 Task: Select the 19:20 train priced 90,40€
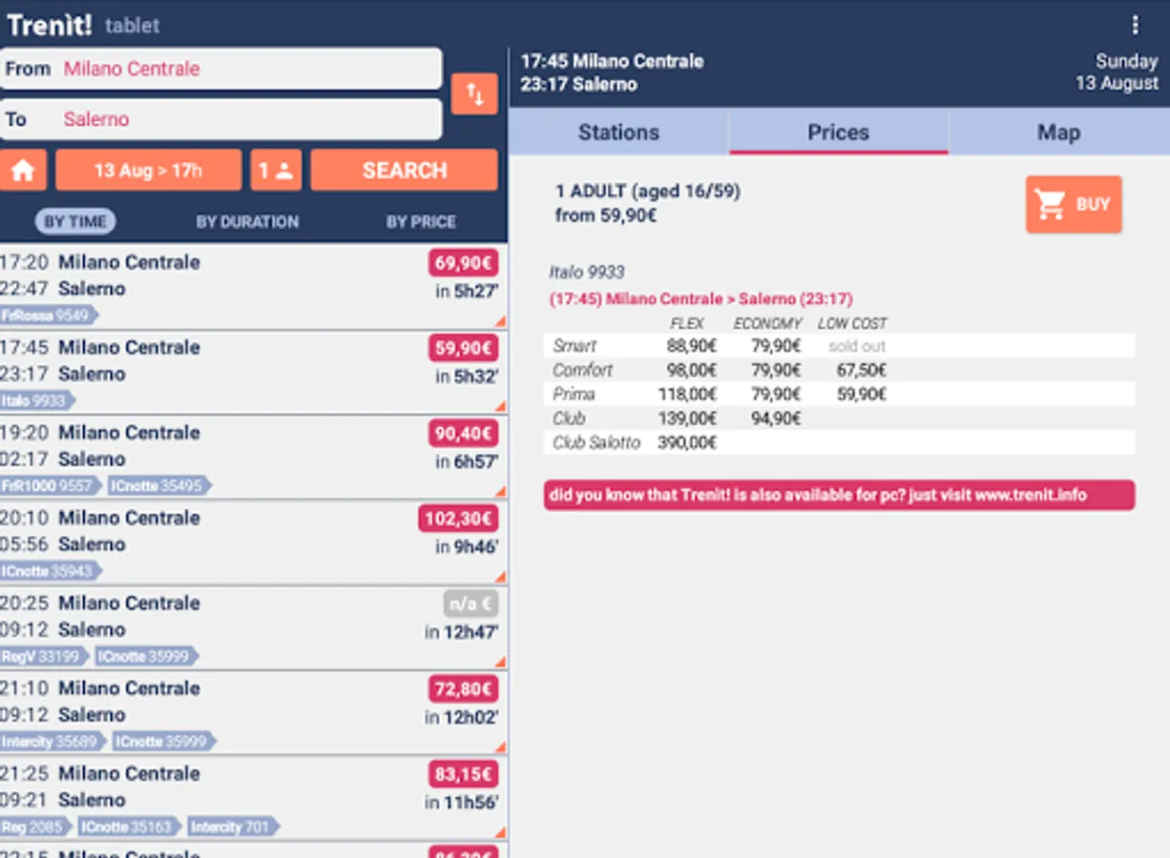pyautogui.click(x=253, y=458)
